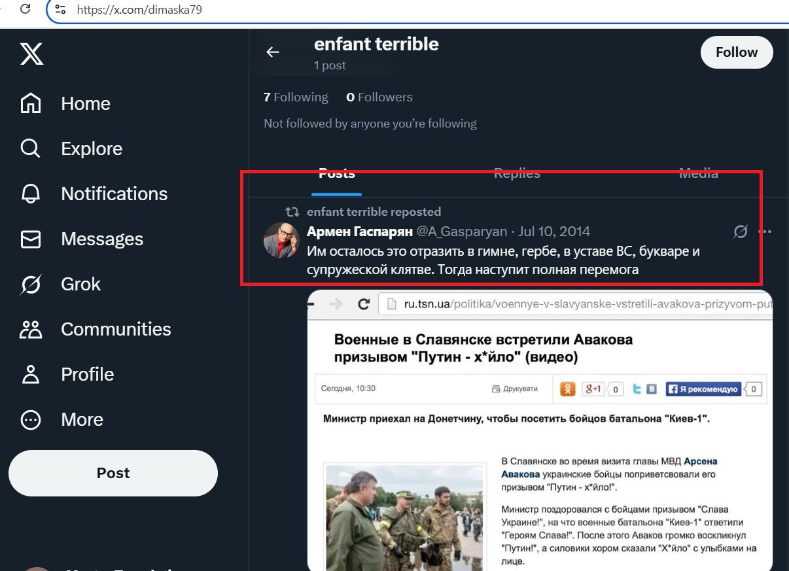Open the attached tsn.ua article screenshot image
789x571 pixels.
[540, 430]
